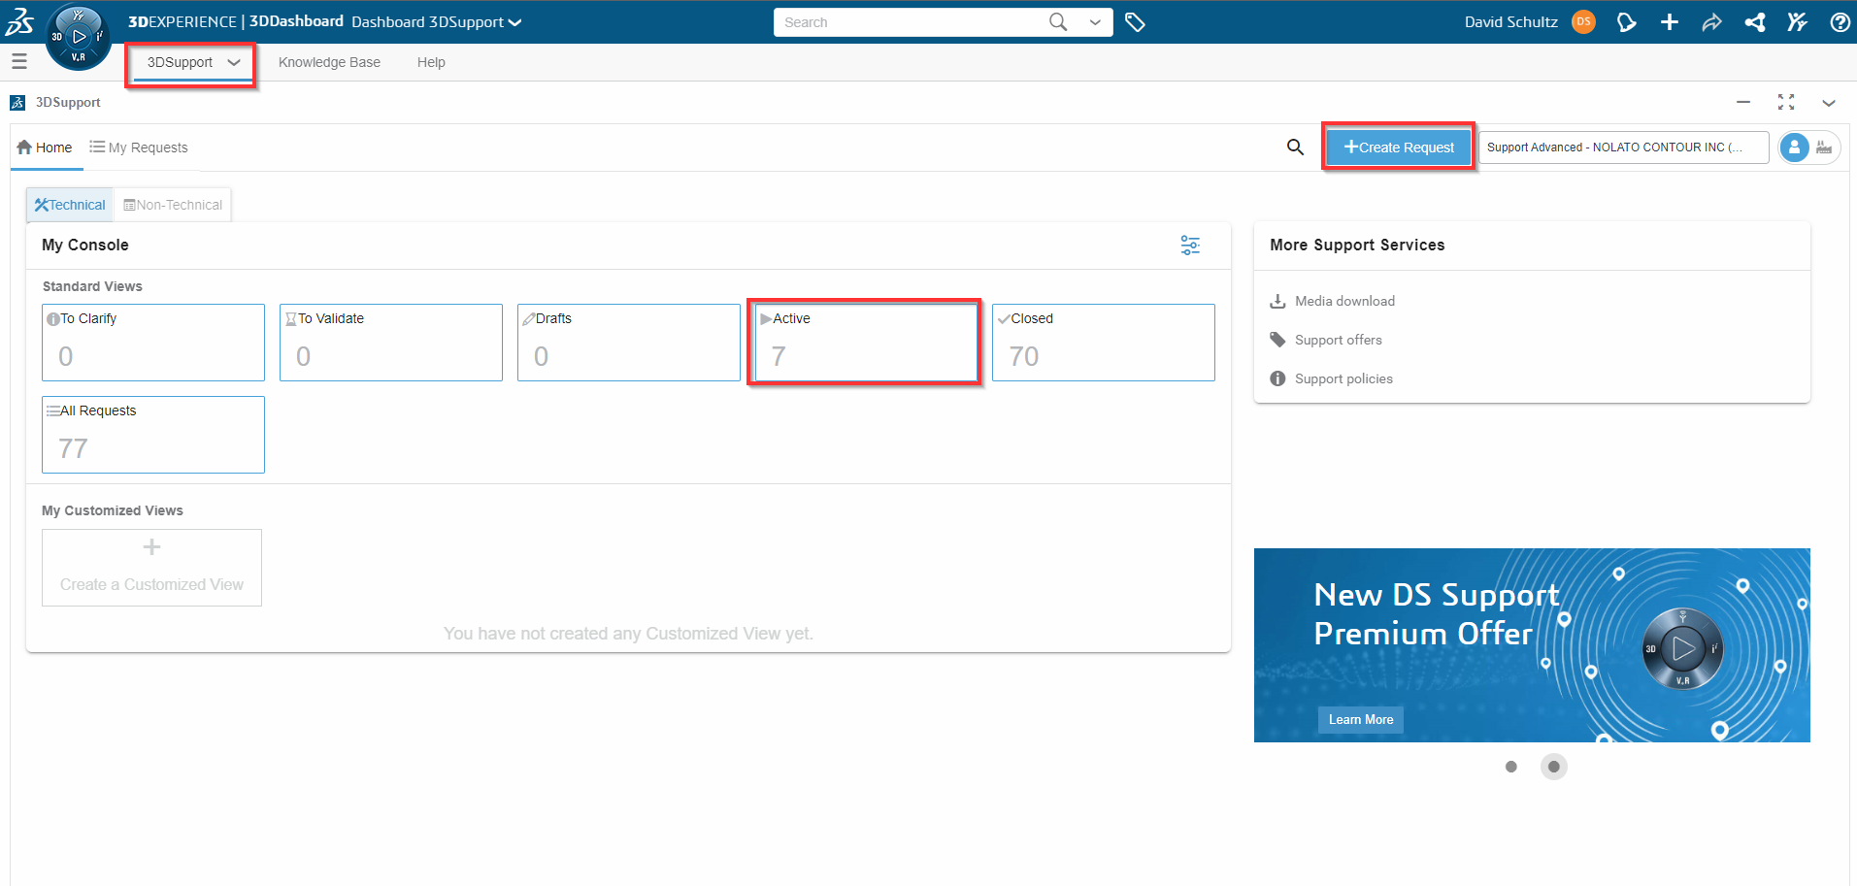Open the To Validate requests tile
This screenshot has width=1857, height=886.
(391, 343)
